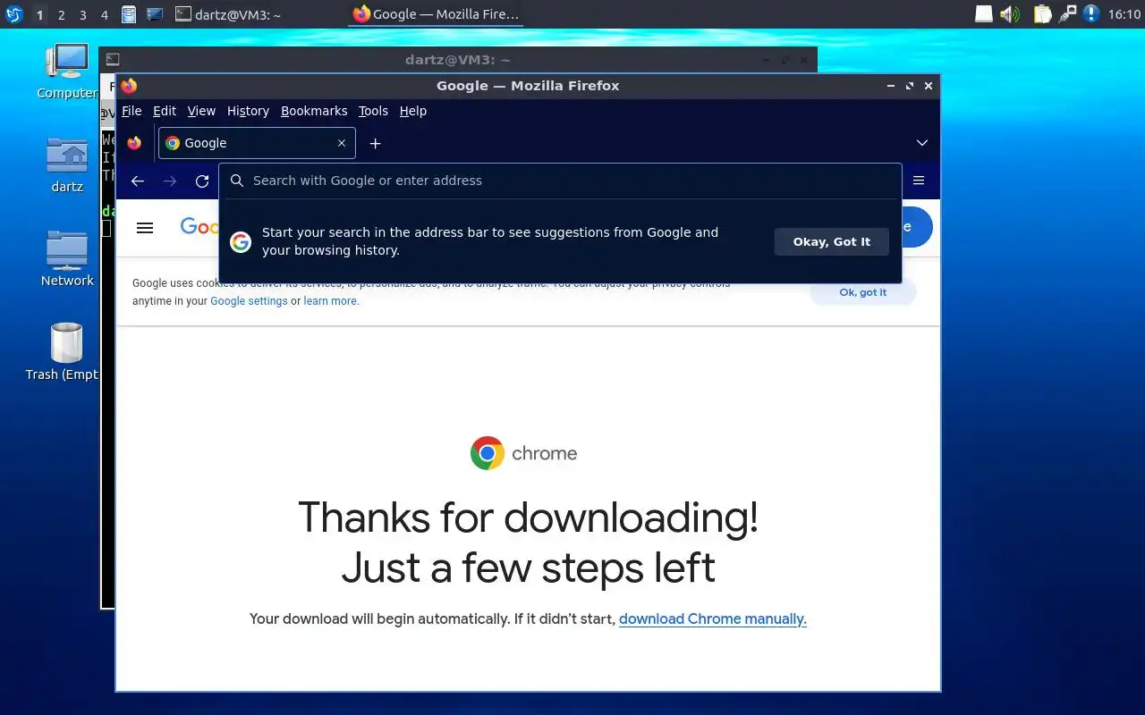The image size is (1145, 715).
Task: Click the download Chrome manually link
Action: pyautogui.click(x=713, y=618)
